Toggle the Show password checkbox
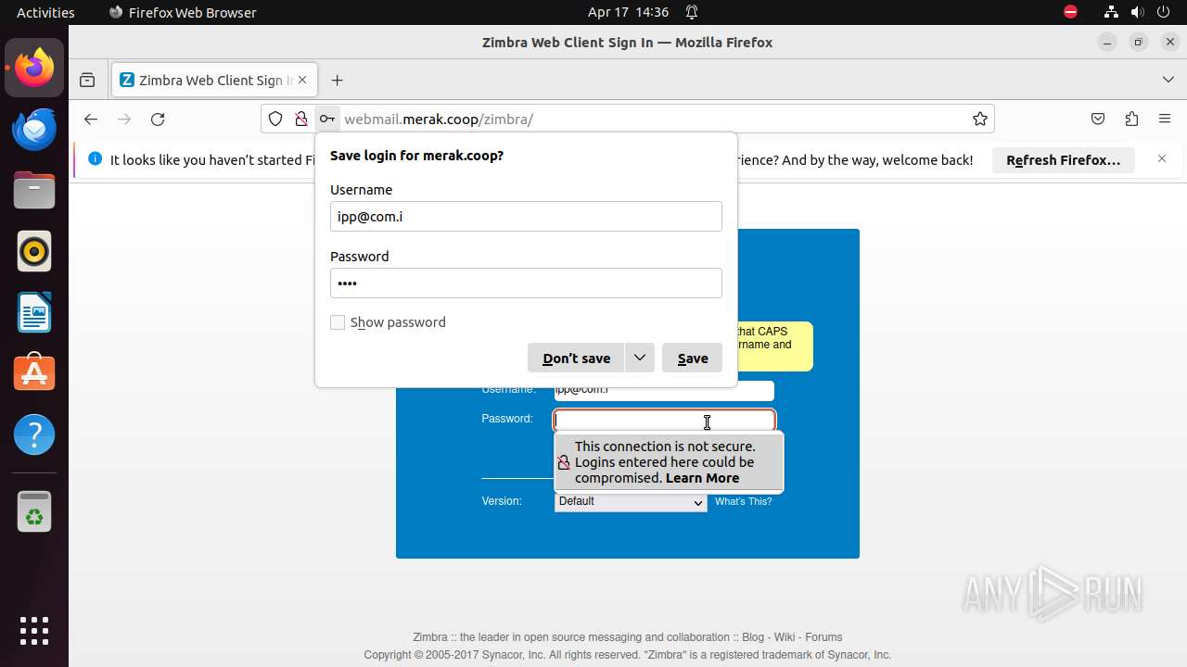The height and width of the screenshot is (667, 1187). click(338, 322)
